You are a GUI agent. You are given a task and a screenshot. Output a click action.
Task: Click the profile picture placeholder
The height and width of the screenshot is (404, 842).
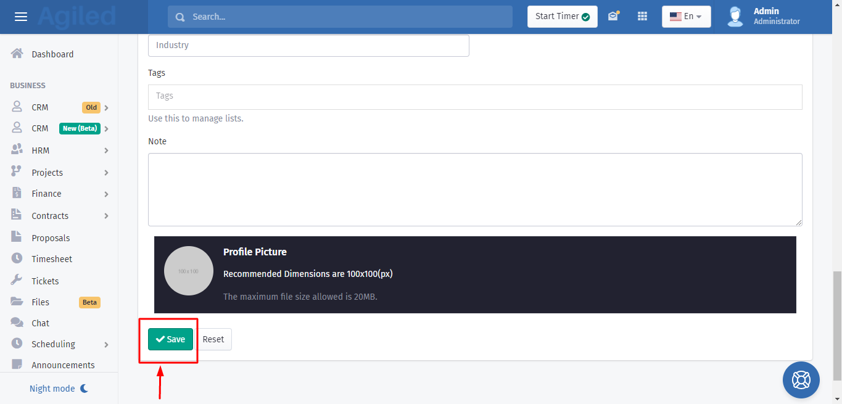[188, 271]
